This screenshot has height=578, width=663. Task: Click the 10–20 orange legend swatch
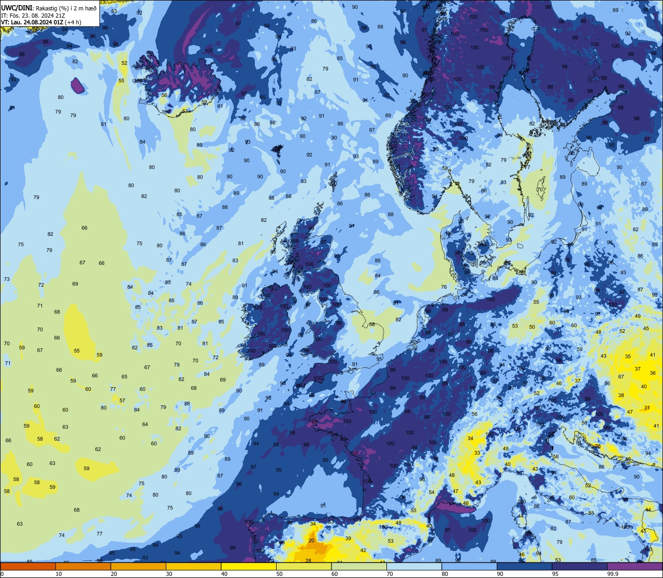83,566
